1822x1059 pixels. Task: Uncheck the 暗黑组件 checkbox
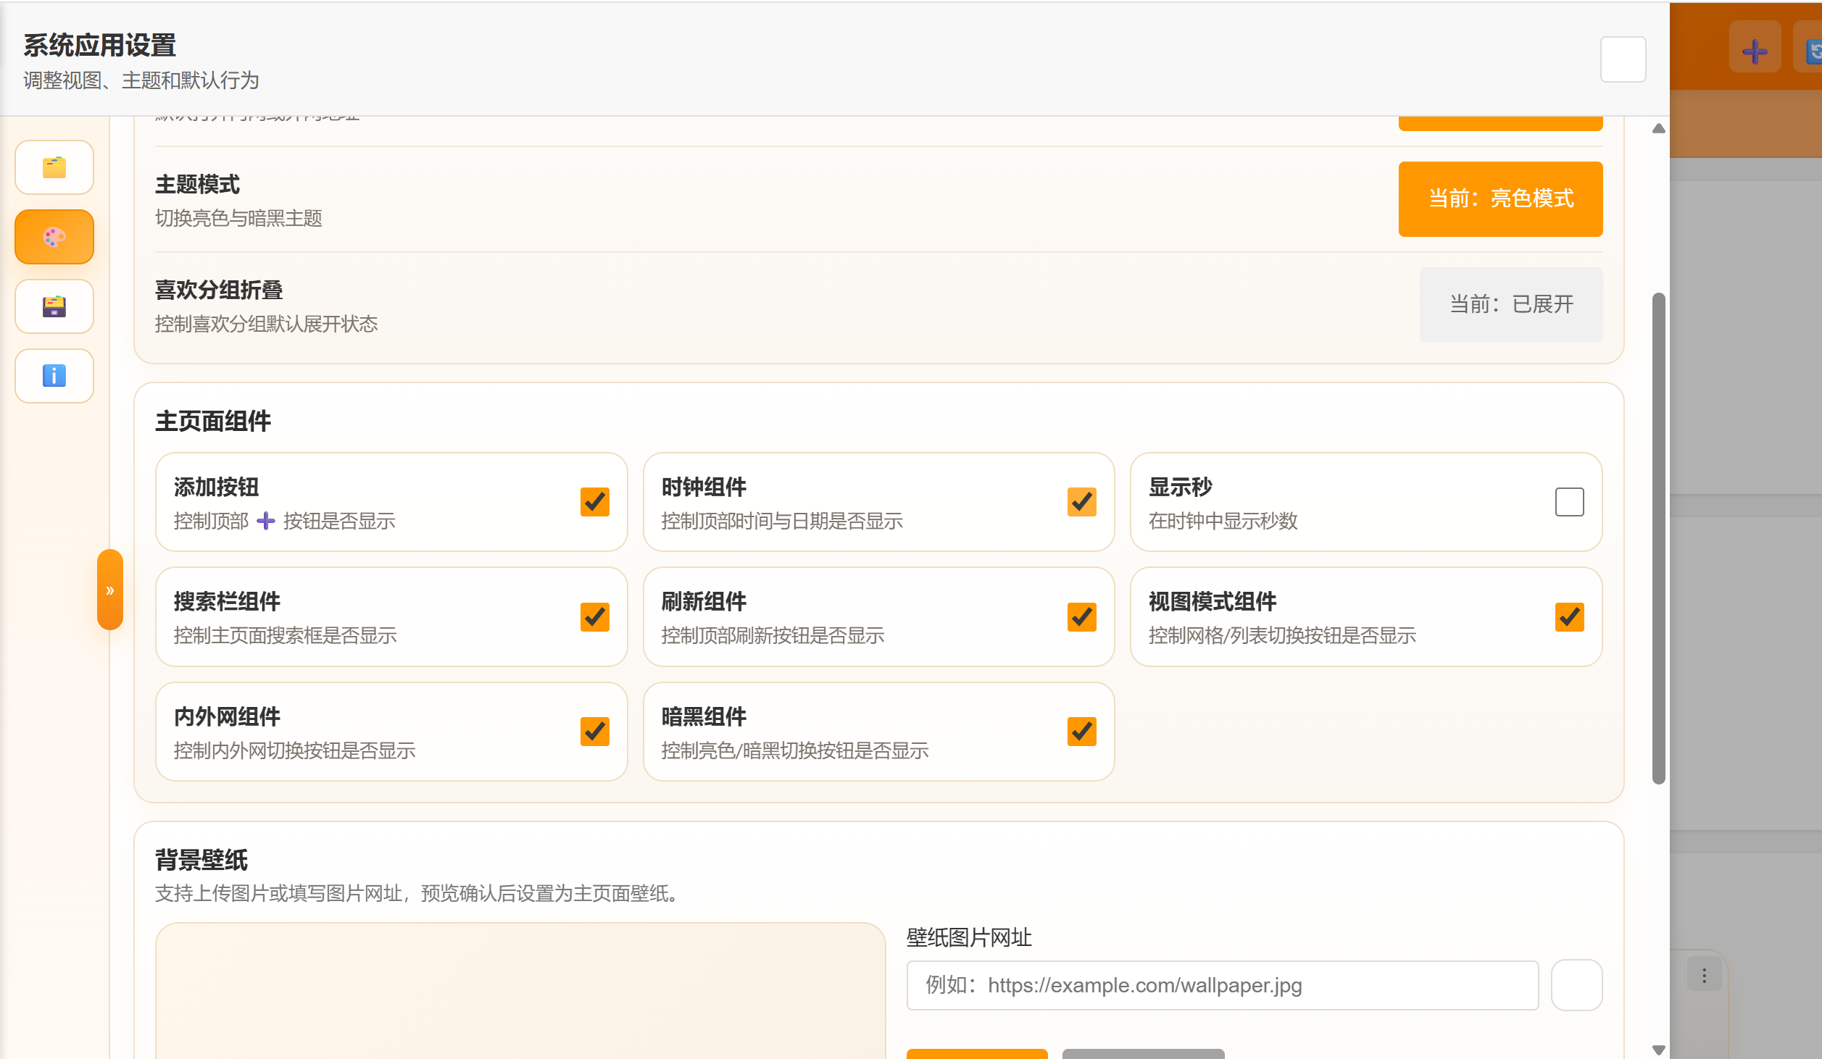coord(1082,732)
